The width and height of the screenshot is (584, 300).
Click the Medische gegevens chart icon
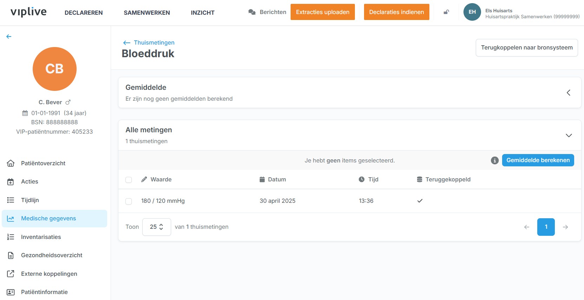point(11,219)
